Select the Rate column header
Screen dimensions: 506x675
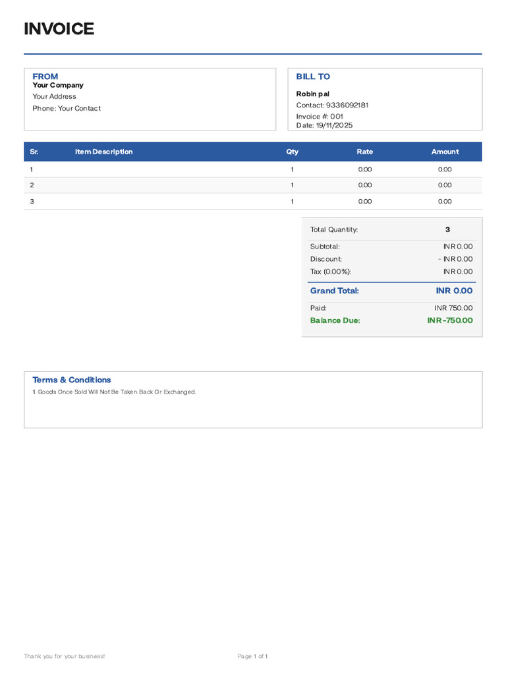click(x=364, y=152)
